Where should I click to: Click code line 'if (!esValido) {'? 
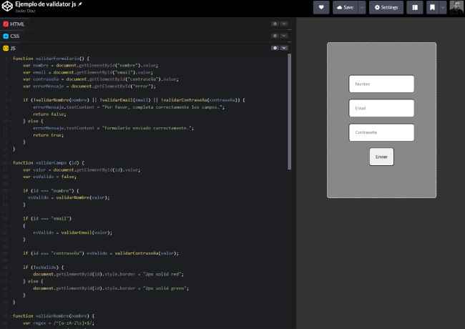click(44, 267)
